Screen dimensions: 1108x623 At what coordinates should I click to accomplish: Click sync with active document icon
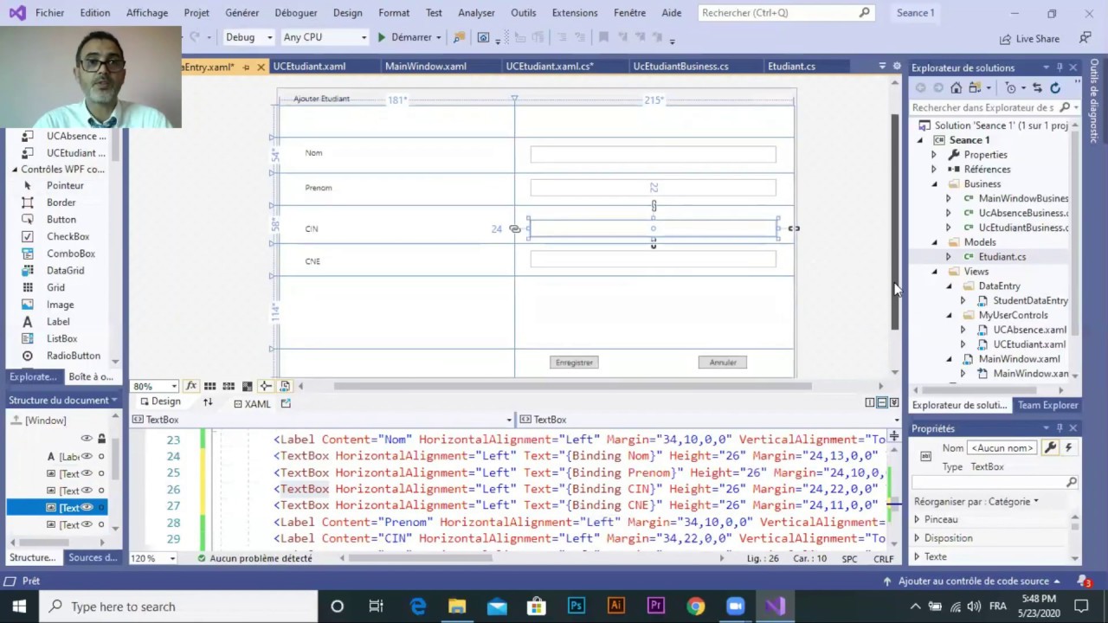click(1037, 87)
